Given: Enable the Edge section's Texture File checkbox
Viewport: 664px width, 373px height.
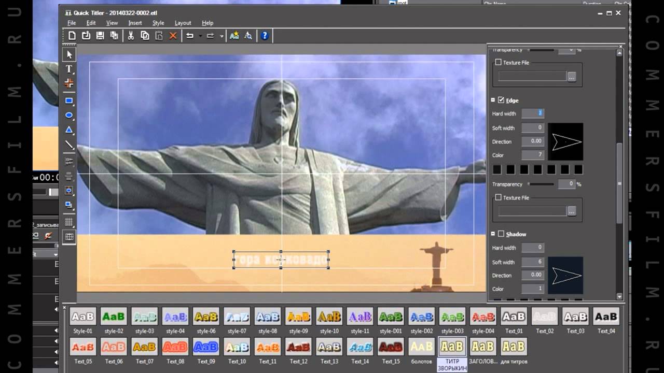Looking at the screenshot, I should coord(499,197).
